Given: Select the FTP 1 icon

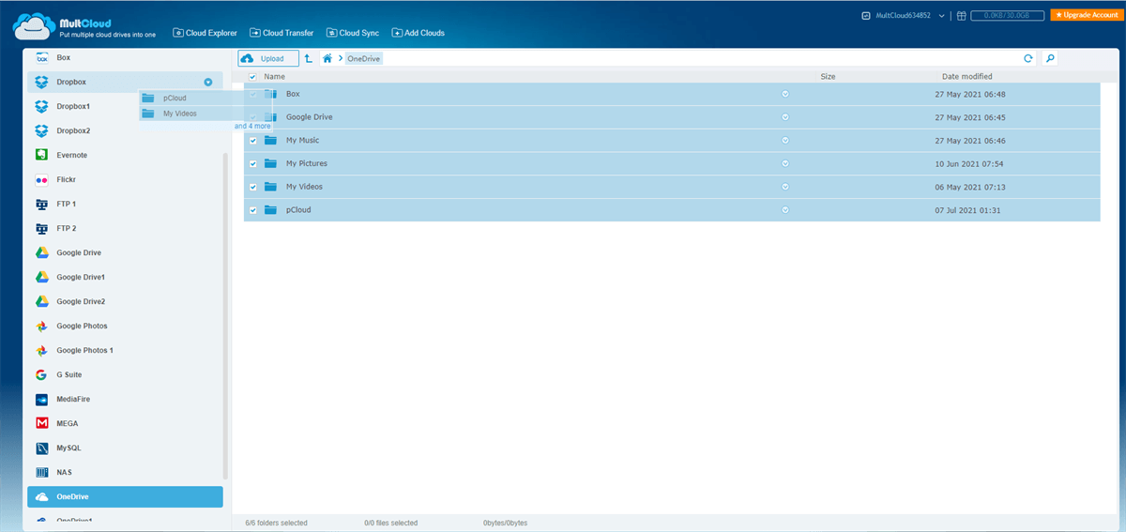Looking at the screenshot, I should tap(41, 204).
